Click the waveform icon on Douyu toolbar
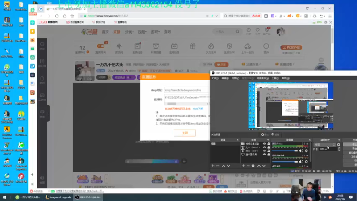The width and height of the screenshot is (357, 201). click(119, 46)
